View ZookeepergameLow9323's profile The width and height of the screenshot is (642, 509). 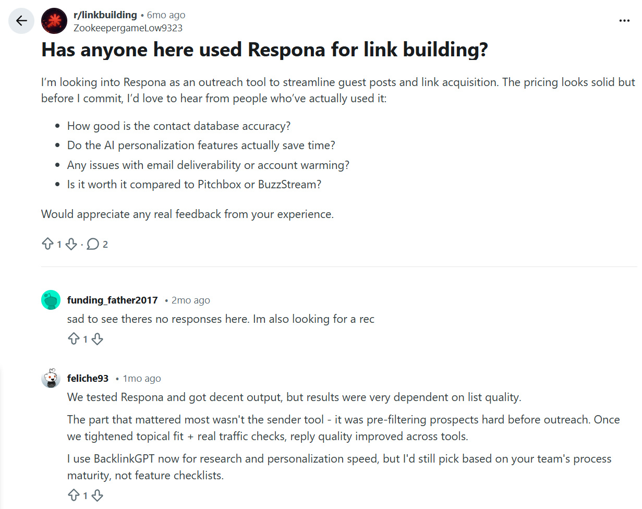point(128,28)
